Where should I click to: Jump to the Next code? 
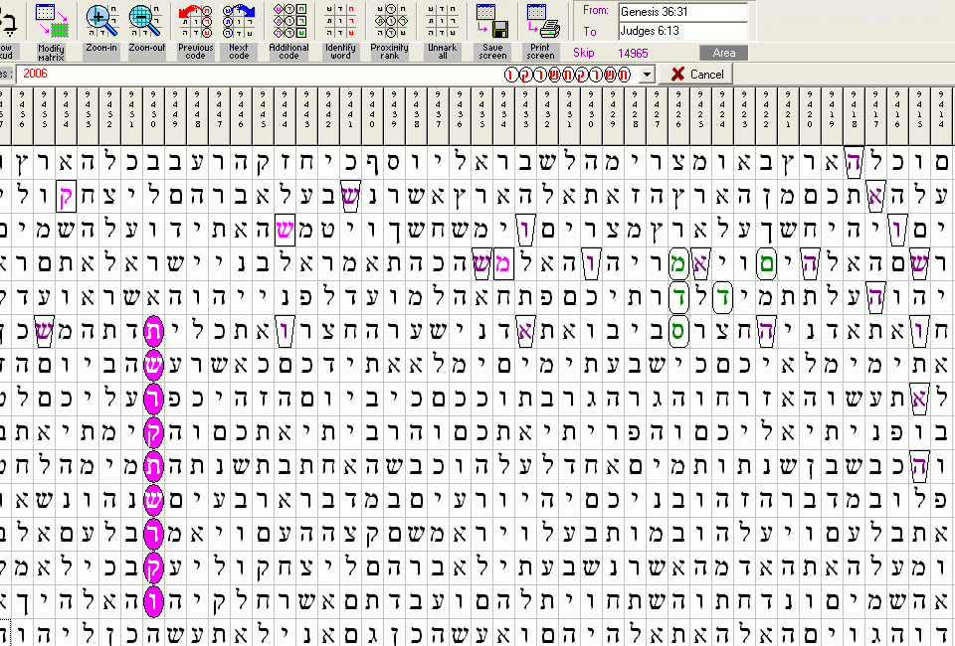239,20
